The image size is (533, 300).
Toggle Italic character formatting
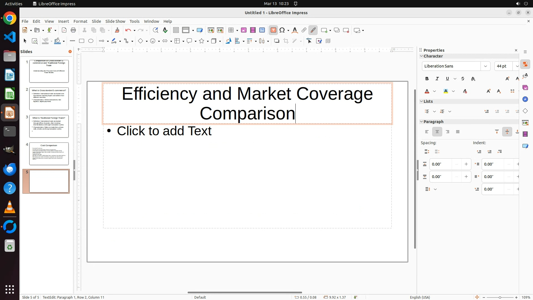(437, 79)
